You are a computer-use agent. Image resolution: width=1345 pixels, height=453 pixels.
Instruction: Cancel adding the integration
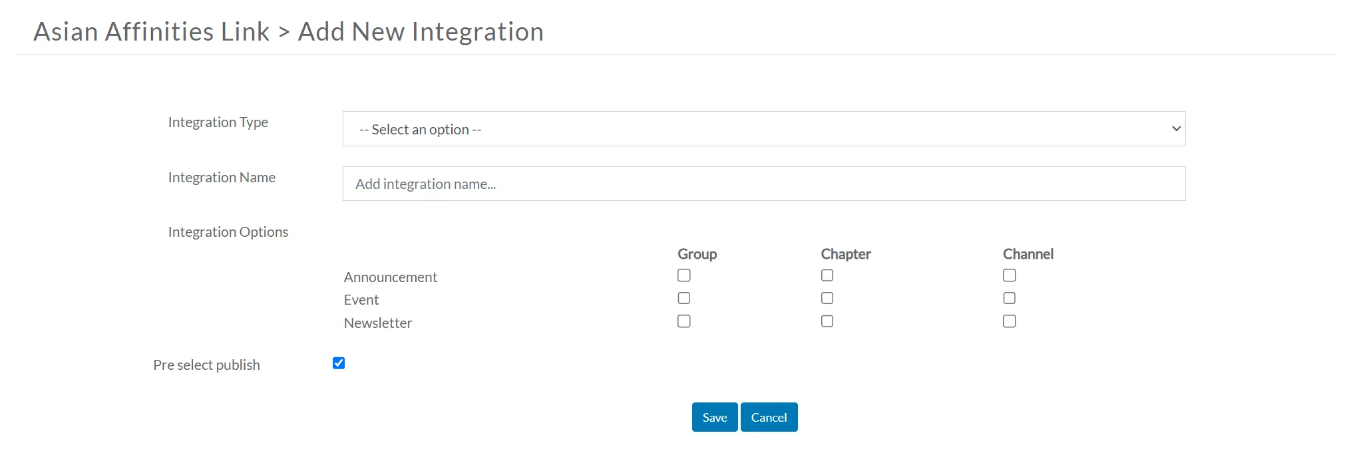769,417
